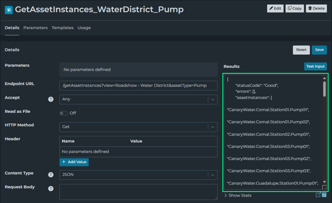Click the 'No parameters defined' box beside Parameters
The image size is (332, 203).
[138, 70]
